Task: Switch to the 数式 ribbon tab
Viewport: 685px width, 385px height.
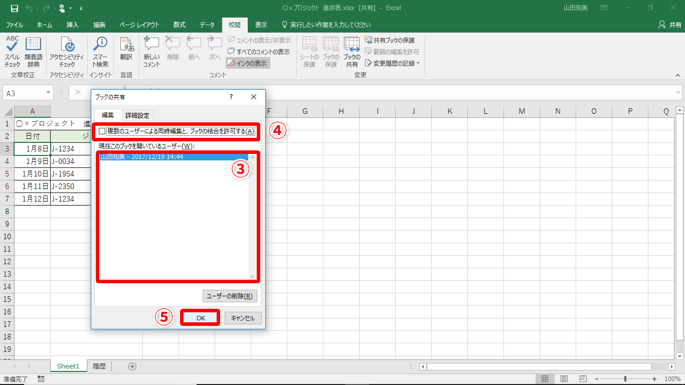Action: click(x=180, y=25)
